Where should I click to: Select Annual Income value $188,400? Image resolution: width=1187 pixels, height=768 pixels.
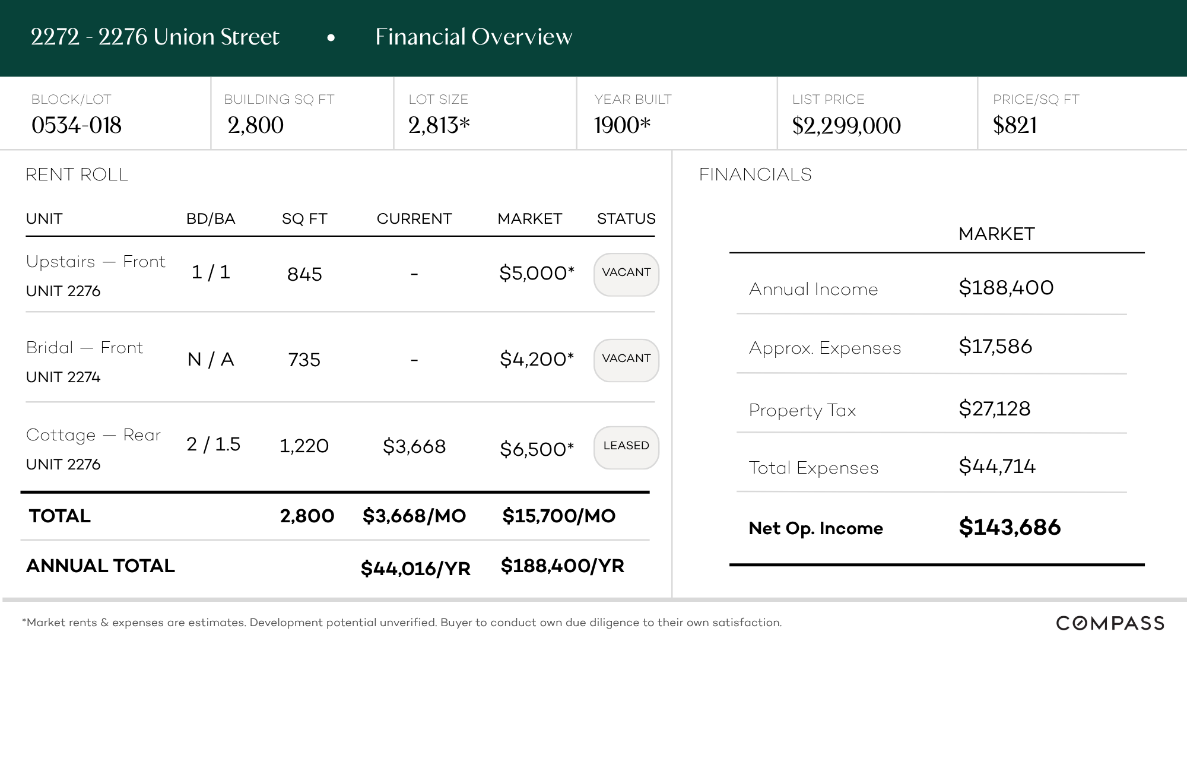[x=1006, y=288]
